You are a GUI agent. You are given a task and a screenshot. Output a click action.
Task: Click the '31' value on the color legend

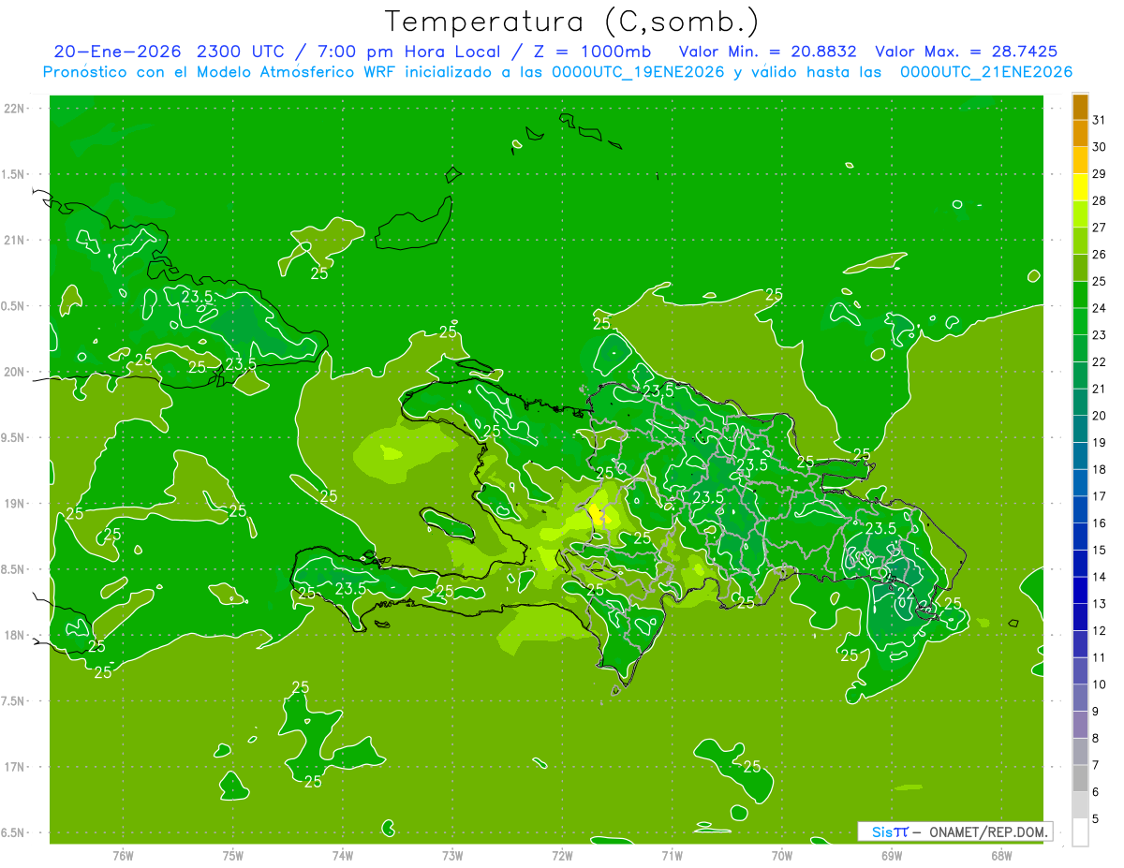point(1100,120)
